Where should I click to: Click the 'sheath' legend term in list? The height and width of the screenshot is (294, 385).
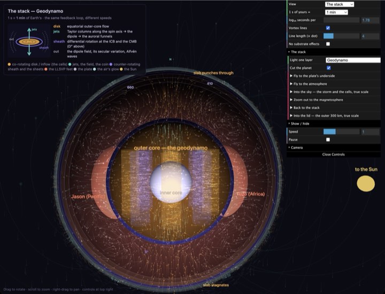(59, 42)
